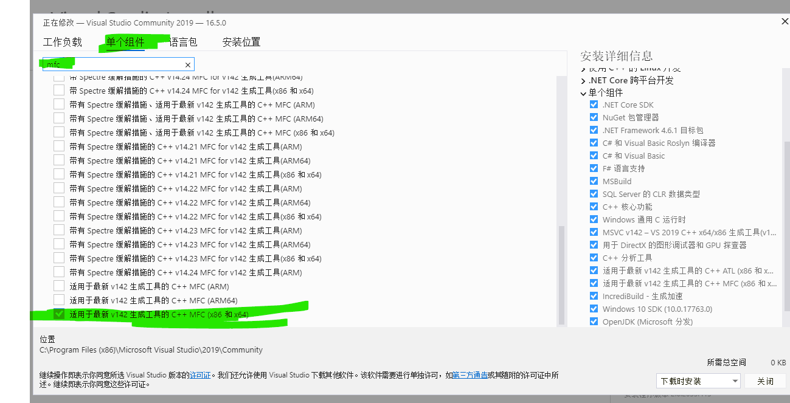This screenshot has height=403, width=790.
Task: Tick Spectre v14.22 MFC for v142 (ARM64)
Action: (x=59, y=202)
